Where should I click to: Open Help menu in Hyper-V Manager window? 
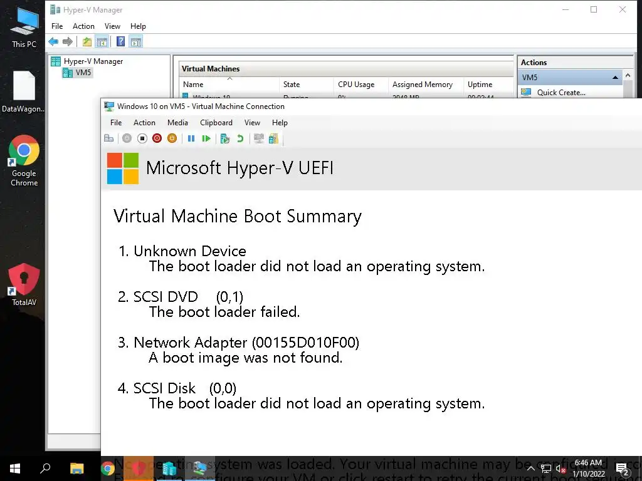(138, 26)
